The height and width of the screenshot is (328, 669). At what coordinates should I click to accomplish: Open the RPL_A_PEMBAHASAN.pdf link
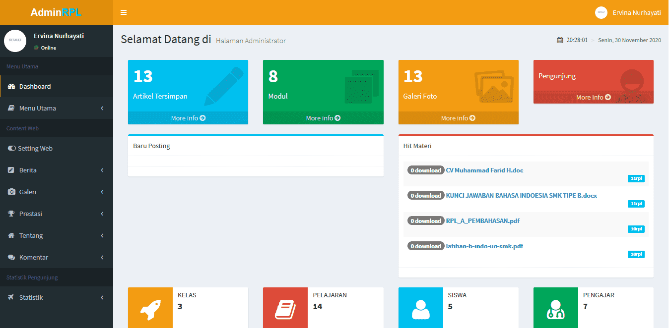pos(484,220)
